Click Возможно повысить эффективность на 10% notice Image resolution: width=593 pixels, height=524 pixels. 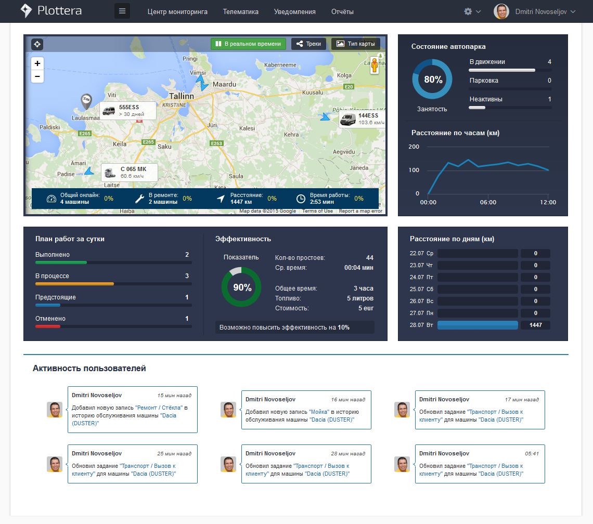295,327
